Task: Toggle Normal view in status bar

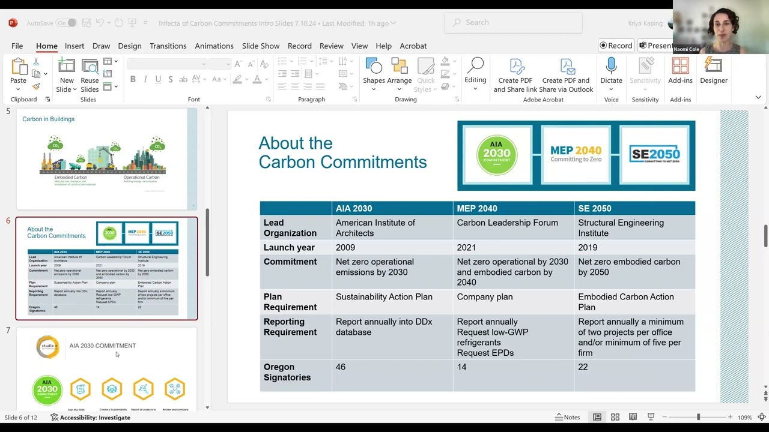Action: pos(597,417)
